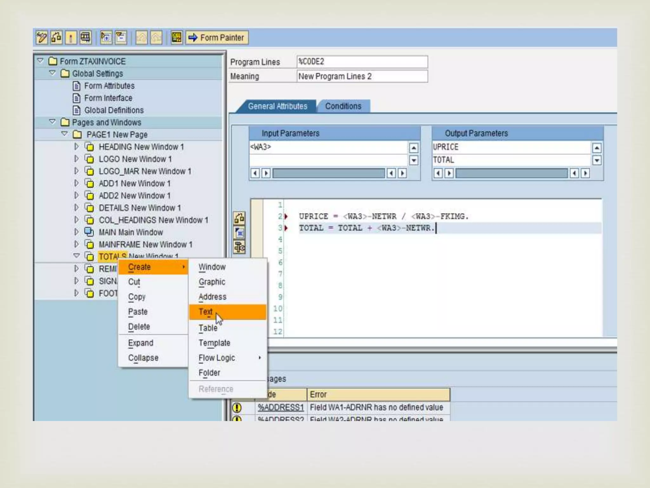Click statement pattern icon beside code editor
This screenshot has width=650, height=488.
coord(239,233)
